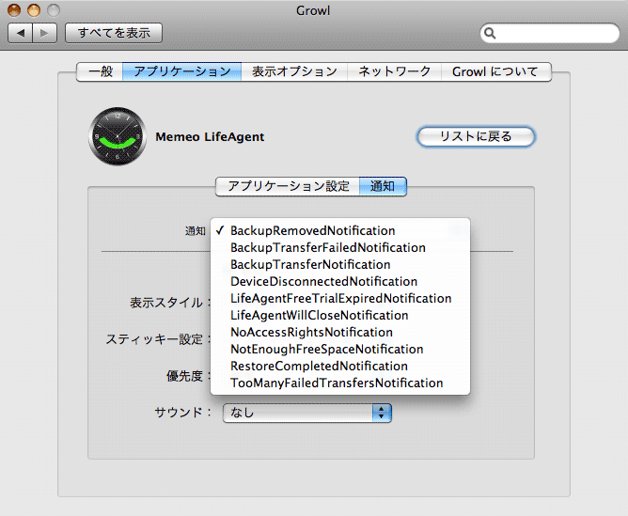Click the すべてを表示 button
This screenshot has height=516, width=628.
[x=114, y=33]
